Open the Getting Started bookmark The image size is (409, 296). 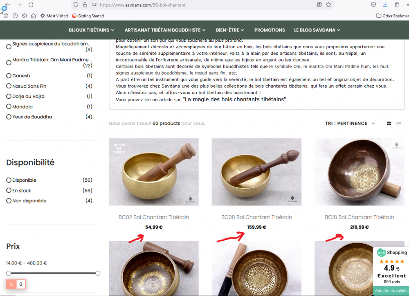pos(88,16)
